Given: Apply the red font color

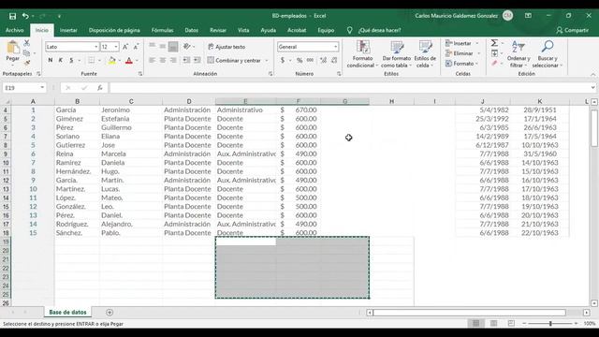Looking at the screenshot, I should coord(129,60).
